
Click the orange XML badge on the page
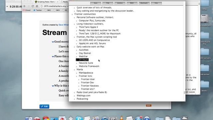pos(149,105)
